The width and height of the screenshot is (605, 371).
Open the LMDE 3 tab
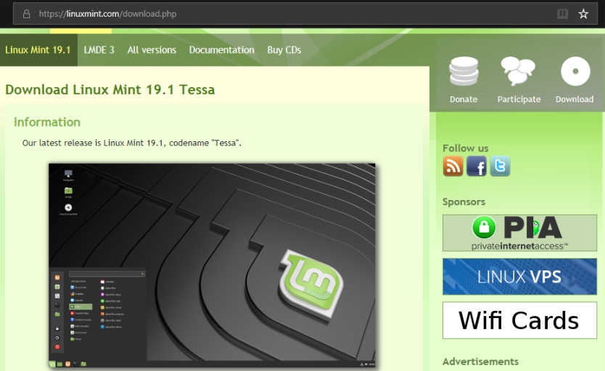point(99,50)
